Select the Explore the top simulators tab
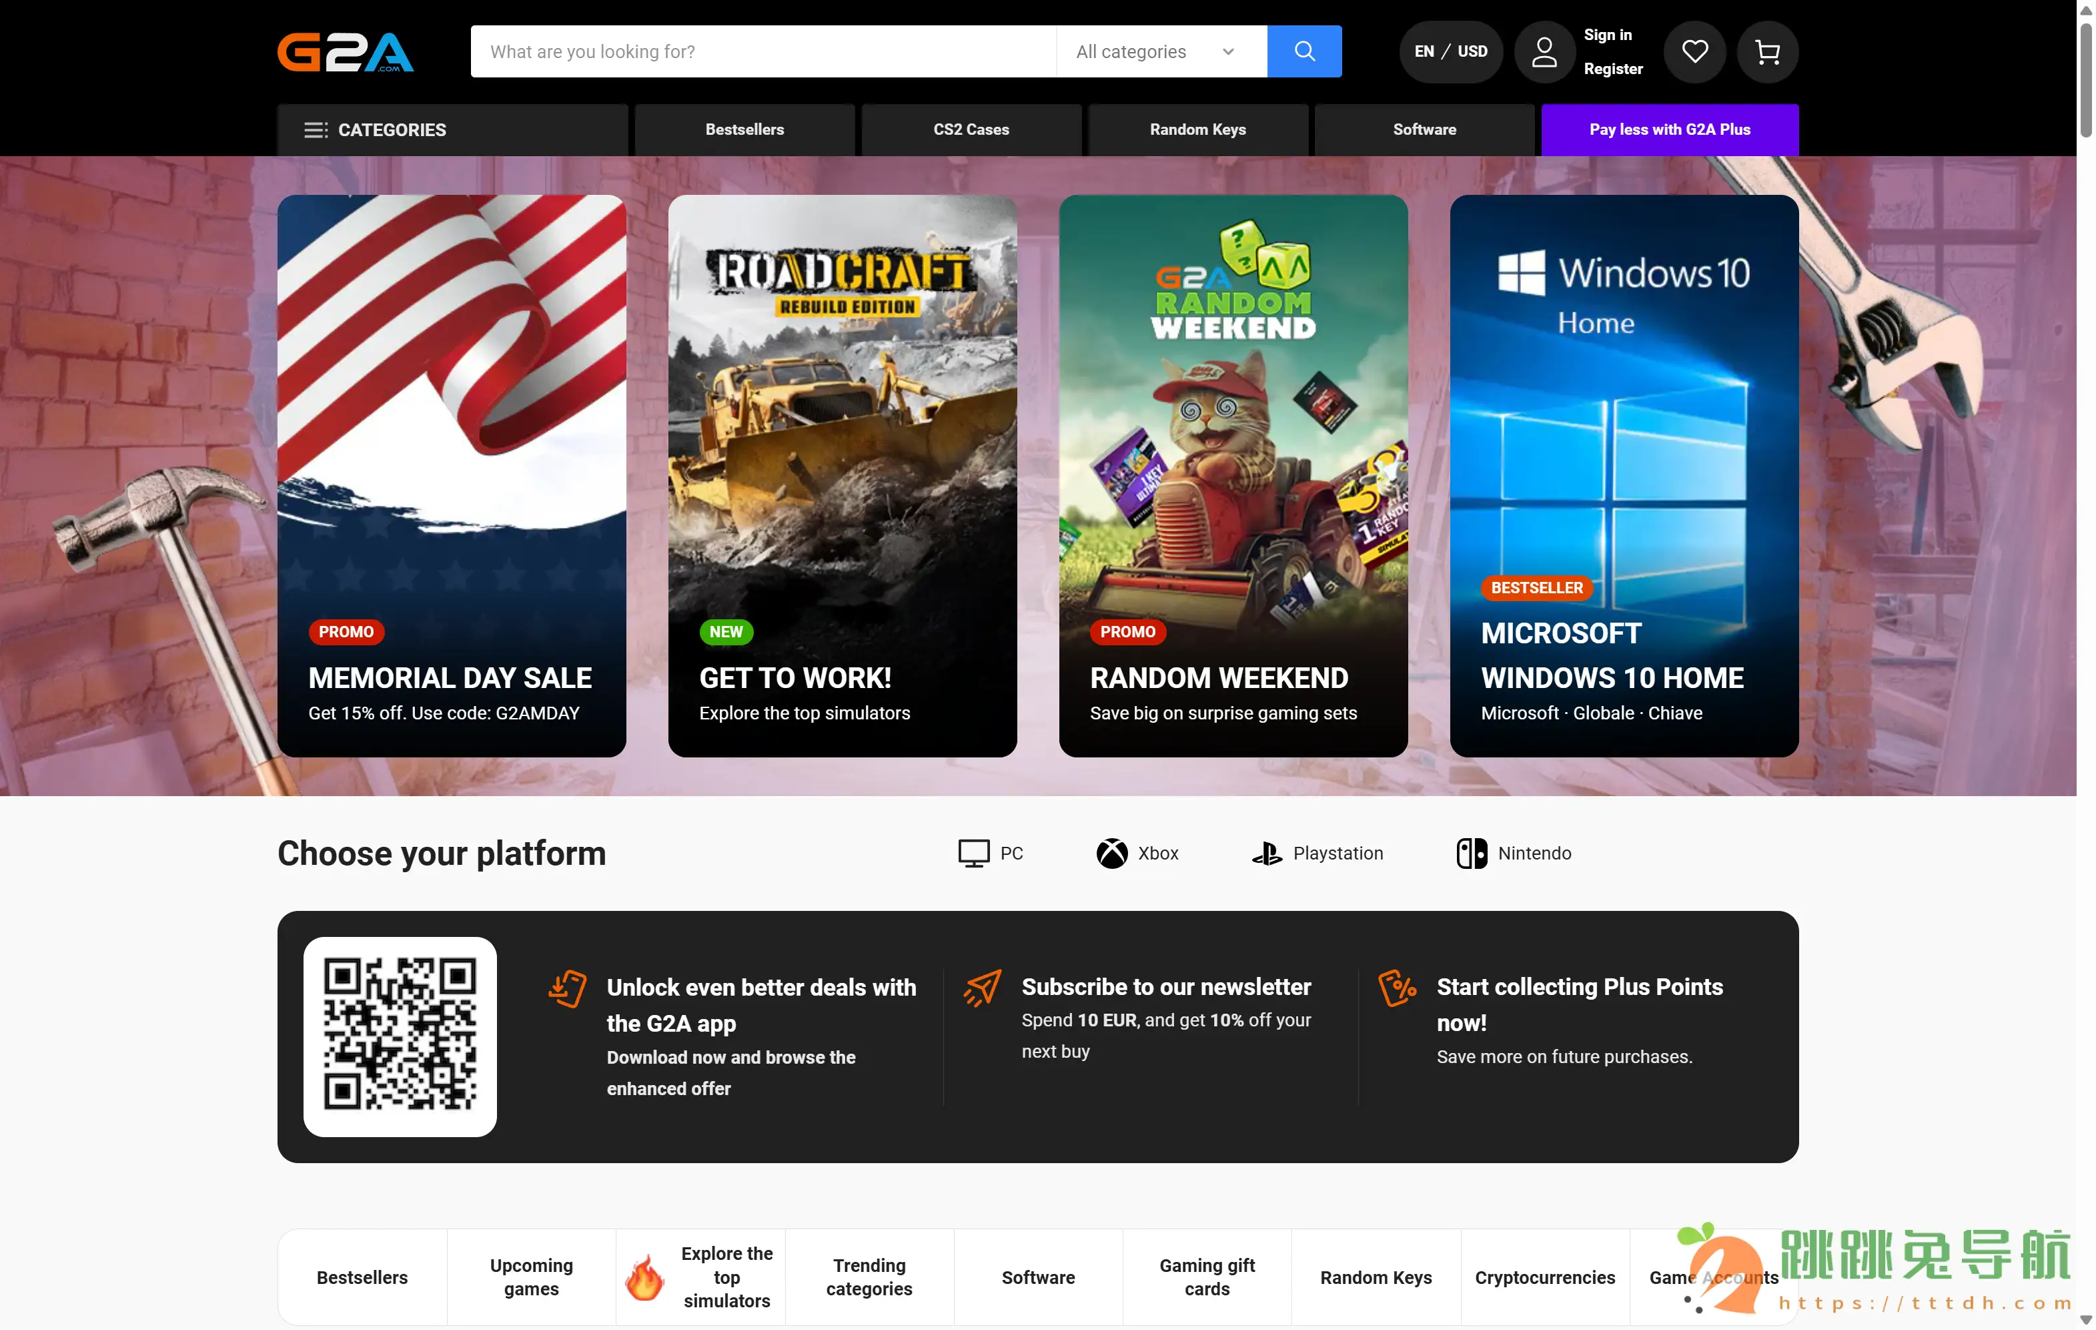 [x=700, y=1277]
